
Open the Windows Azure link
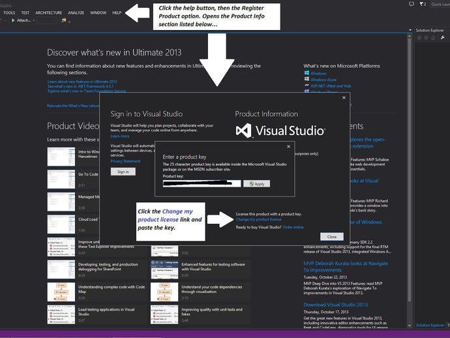click(323, 80)
